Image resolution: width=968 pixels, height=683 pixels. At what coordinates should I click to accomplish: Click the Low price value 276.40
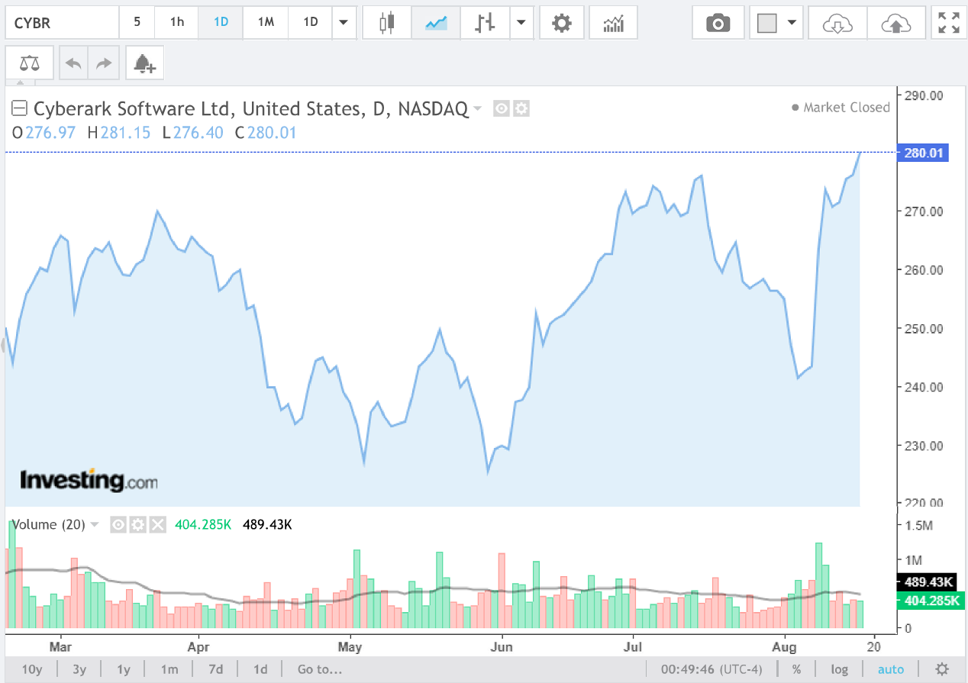click(198, 133)
